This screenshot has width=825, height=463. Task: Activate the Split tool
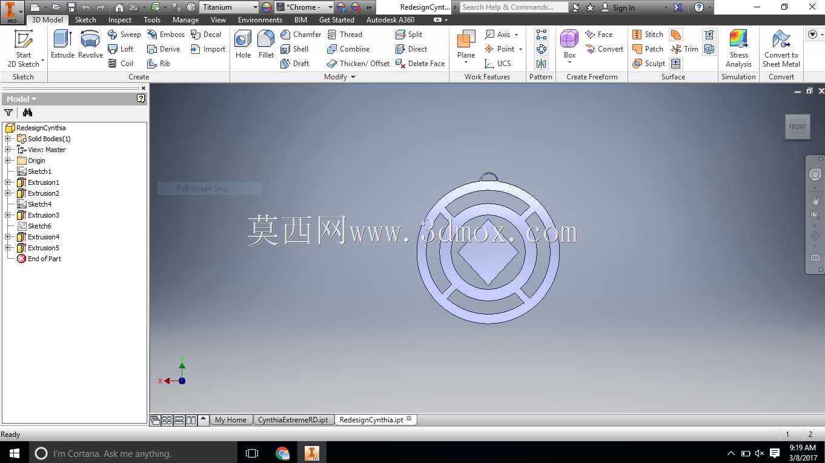[409, 35]
